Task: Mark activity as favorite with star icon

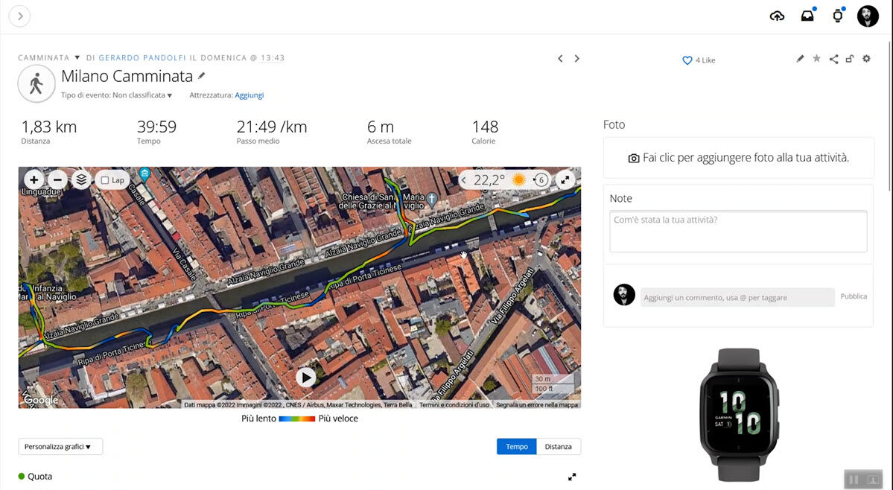Action: point(816,59)
